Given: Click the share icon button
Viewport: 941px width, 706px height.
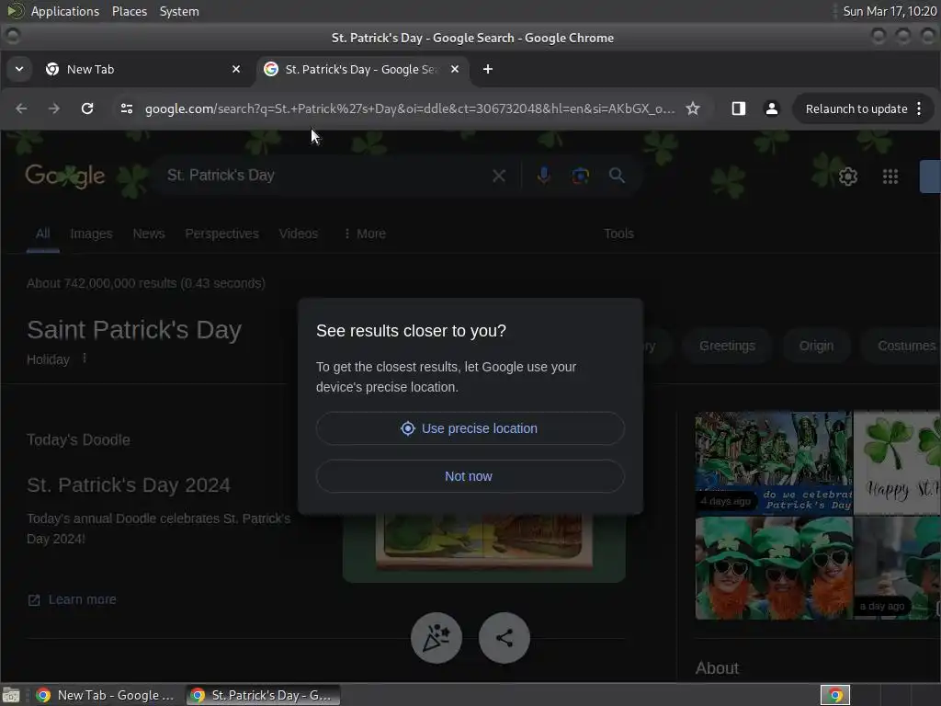Looking at the screenshot, I should click(x=505, y=638).
